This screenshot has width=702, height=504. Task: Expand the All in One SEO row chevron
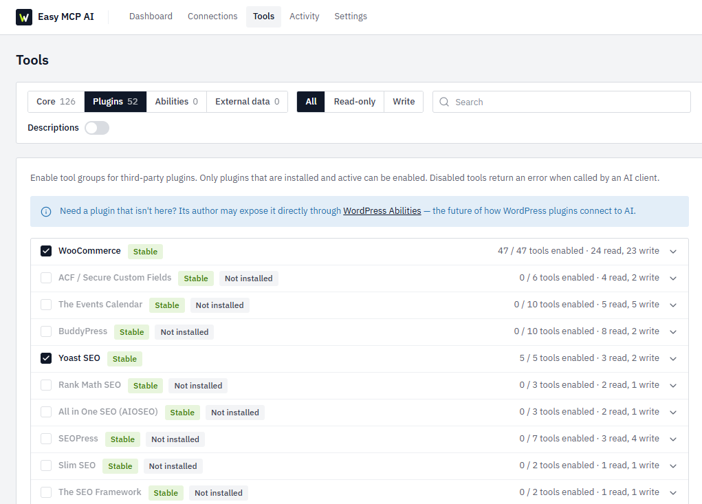pyautogui.click(x=673, y=413)
